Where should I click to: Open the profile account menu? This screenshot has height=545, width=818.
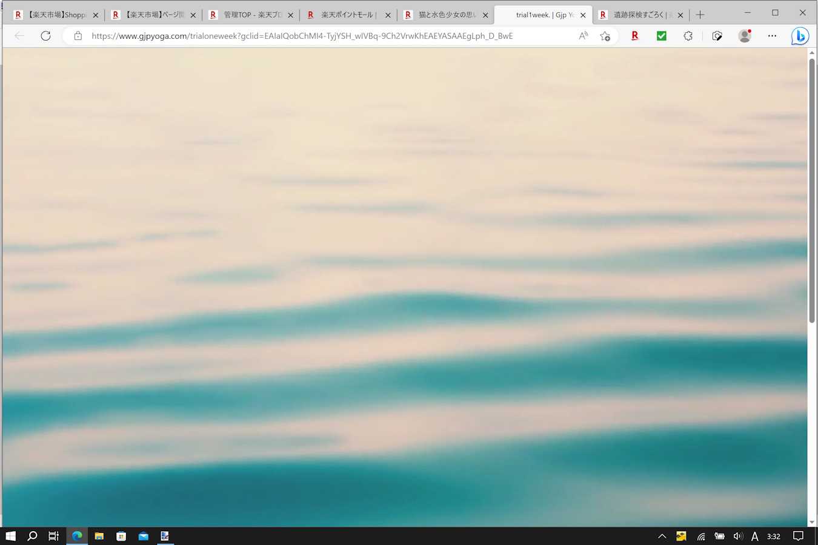(745, 36)
